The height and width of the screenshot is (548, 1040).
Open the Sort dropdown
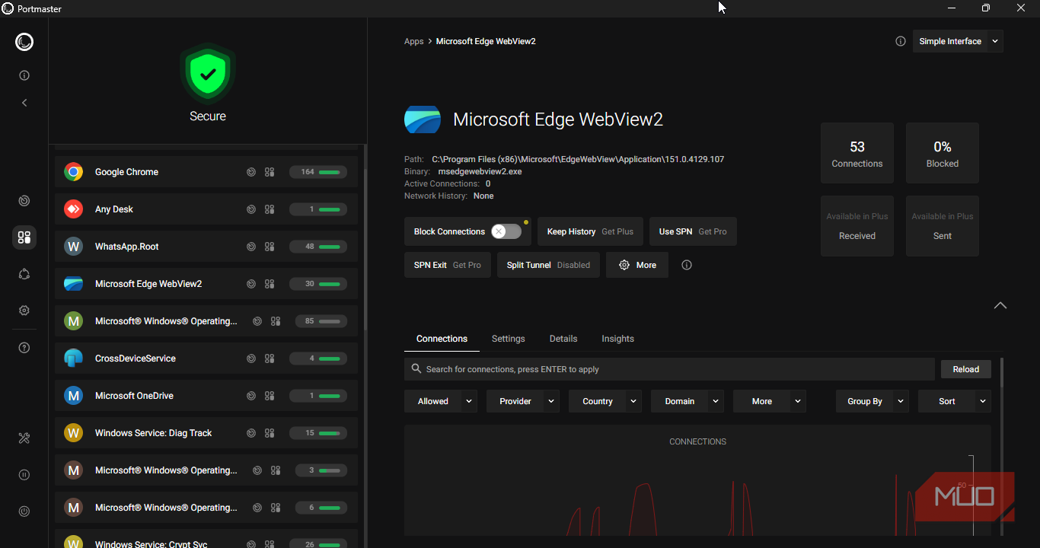[955, 401]
